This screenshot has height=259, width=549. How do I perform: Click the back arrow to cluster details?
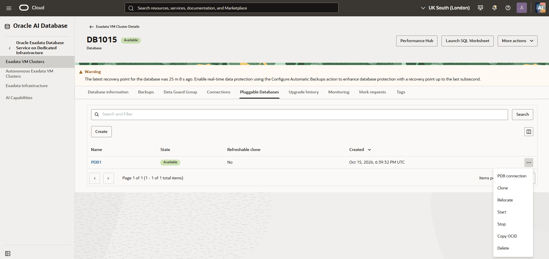point(91,27)
